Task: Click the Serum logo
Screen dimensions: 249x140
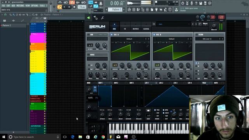Action: tap(97, 26)
